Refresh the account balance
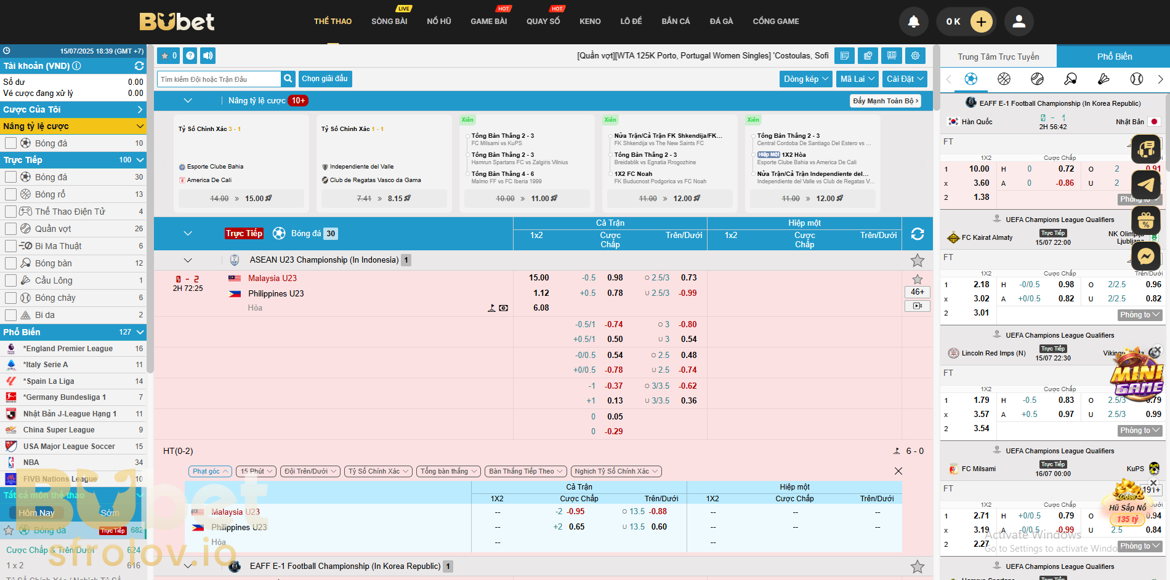The height and width of the screenshot is (580, 1170). coord(139,66)
